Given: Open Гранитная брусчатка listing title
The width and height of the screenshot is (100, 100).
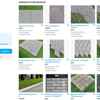Looking at the screenshot, I should pos(27,60).
